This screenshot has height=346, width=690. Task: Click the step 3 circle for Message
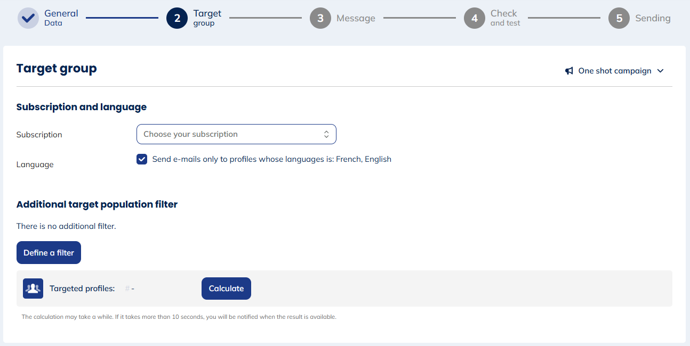320,18
